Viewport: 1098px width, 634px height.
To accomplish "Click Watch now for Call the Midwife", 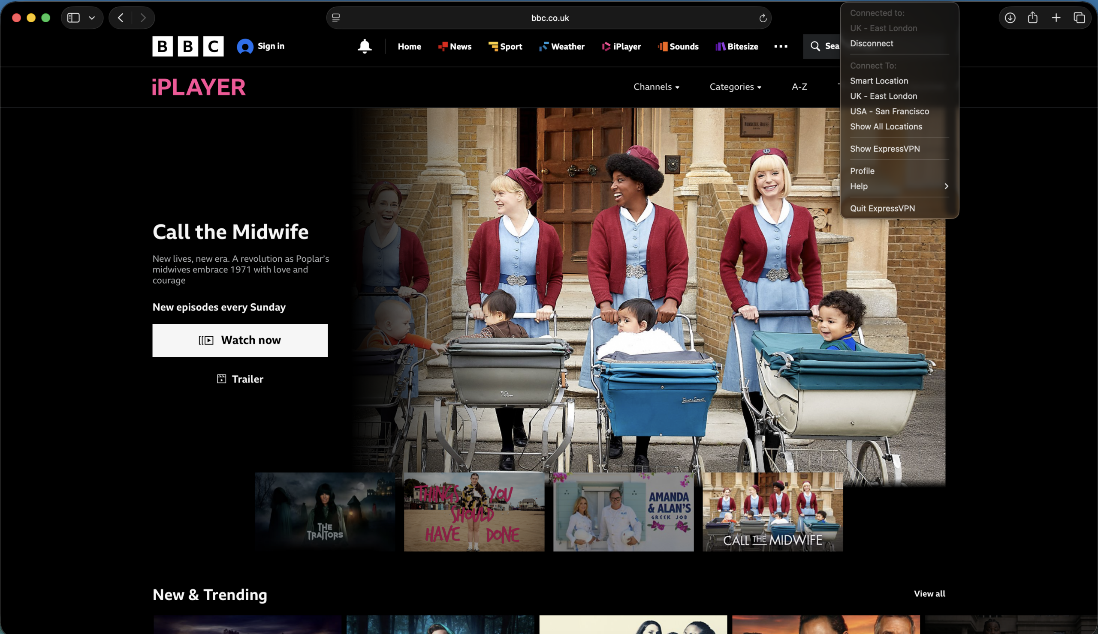I will pyautogui.click(x=240, y=340).
